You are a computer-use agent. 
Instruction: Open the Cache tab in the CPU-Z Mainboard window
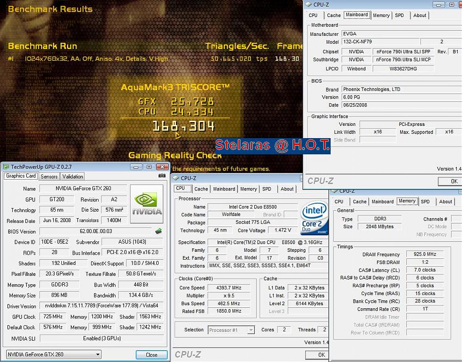pyautogui.click(x=334, y=15)
